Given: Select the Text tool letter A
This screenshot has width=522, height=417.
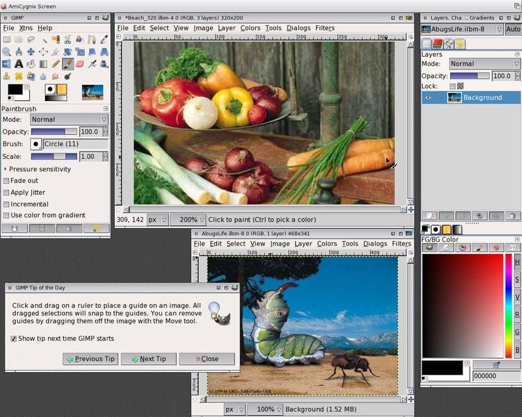Looking at the screenshot, I should [19, 64].
